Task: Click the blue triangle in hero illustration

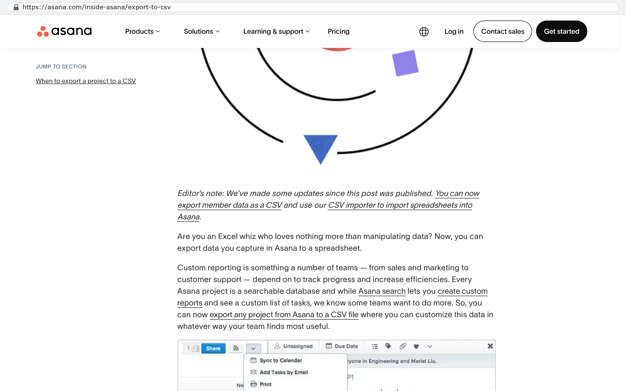Action: 321,149
